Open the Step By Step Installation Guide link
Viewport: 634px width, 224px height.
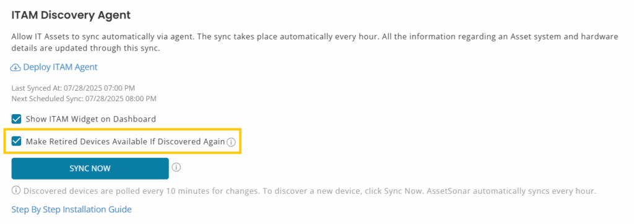pyautogui.click(x=72, y=209)
